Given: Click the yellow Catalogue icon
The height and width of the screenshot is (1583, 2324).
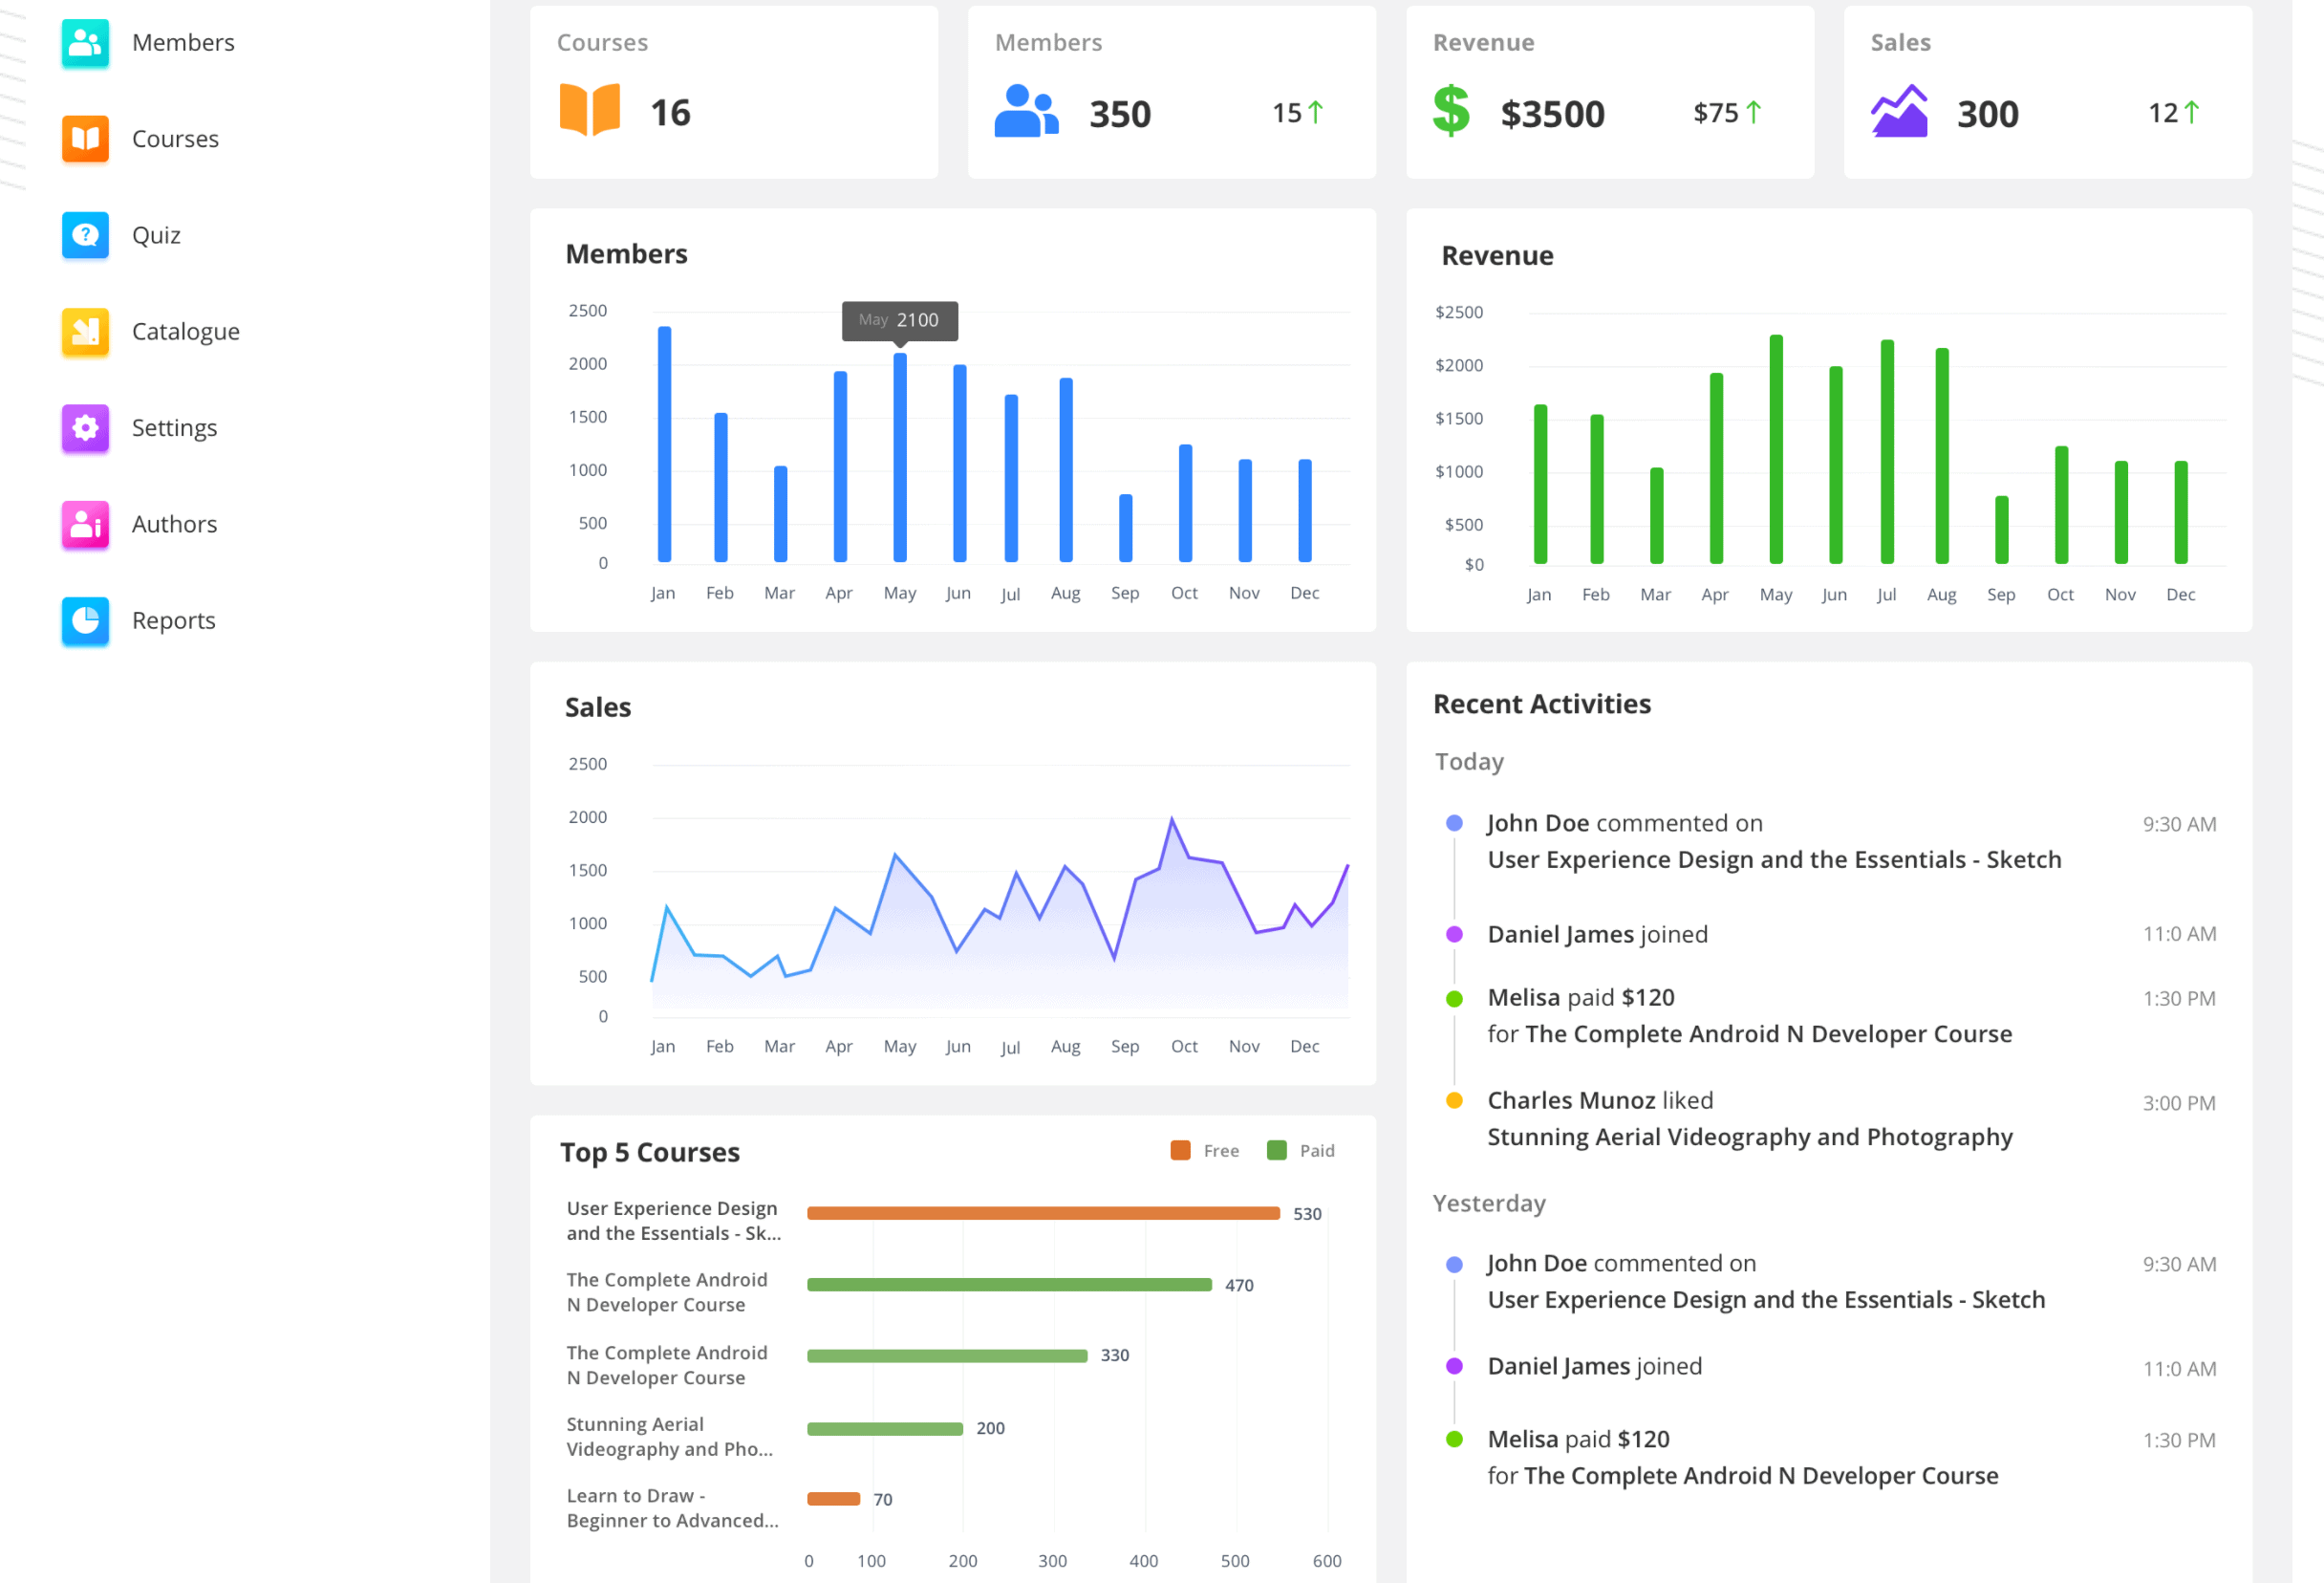Looking at the screenshot, I should coord(85,331).
